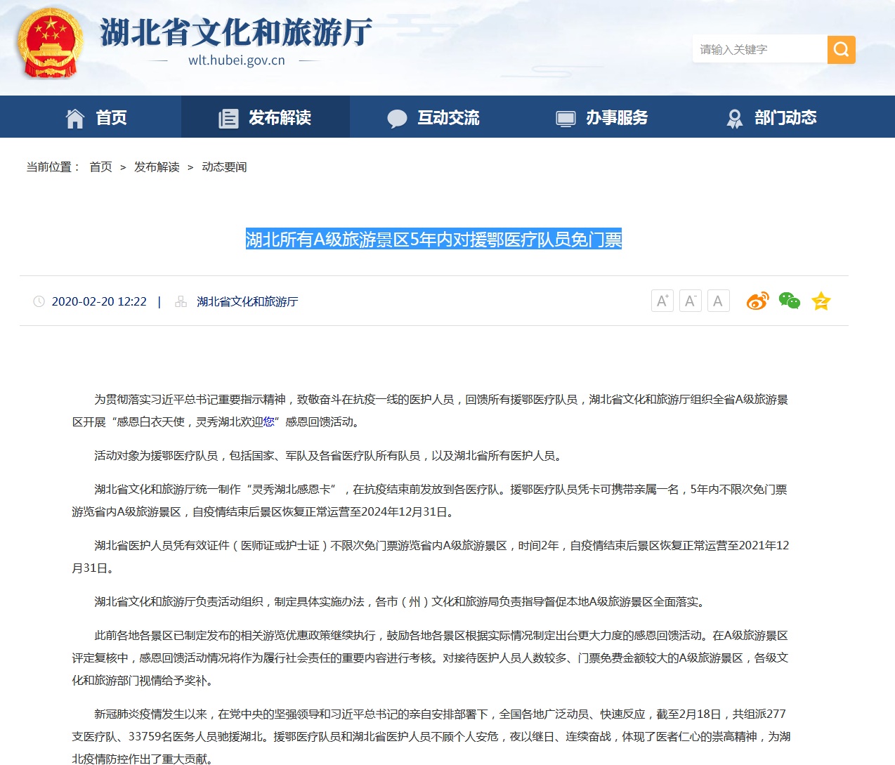Decrease font size with A- icon

point(690,301)
